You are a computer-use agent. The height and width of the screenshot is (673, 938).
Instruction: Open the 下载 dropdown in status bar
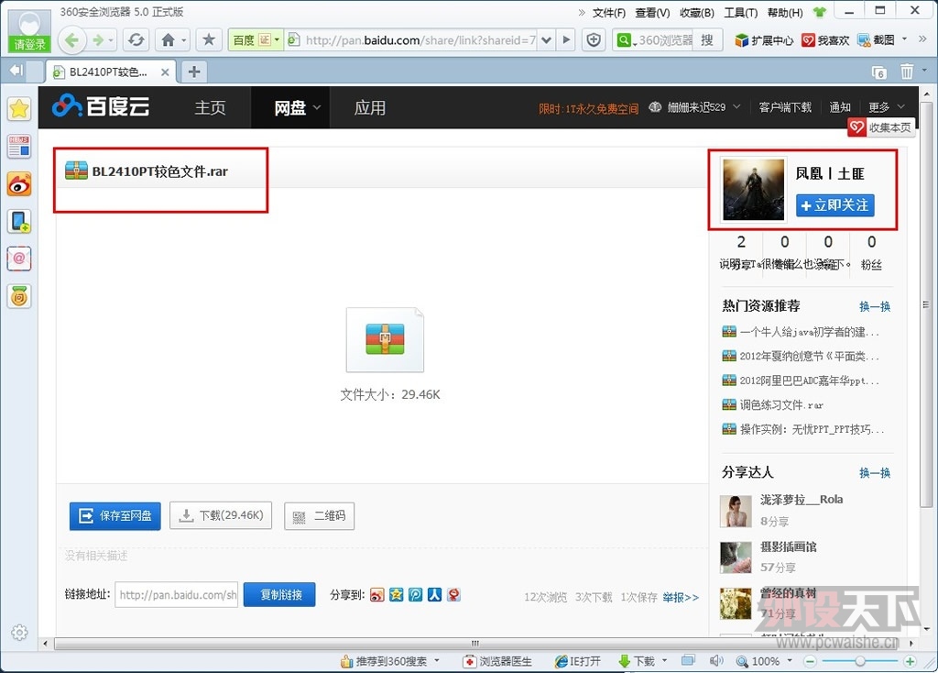[x=665, y=660]
